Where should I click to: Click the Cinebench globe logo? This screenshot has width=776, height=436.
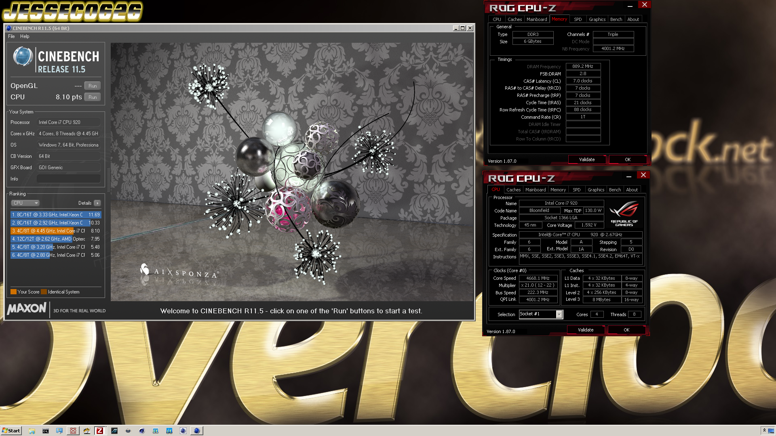(23, 56)
